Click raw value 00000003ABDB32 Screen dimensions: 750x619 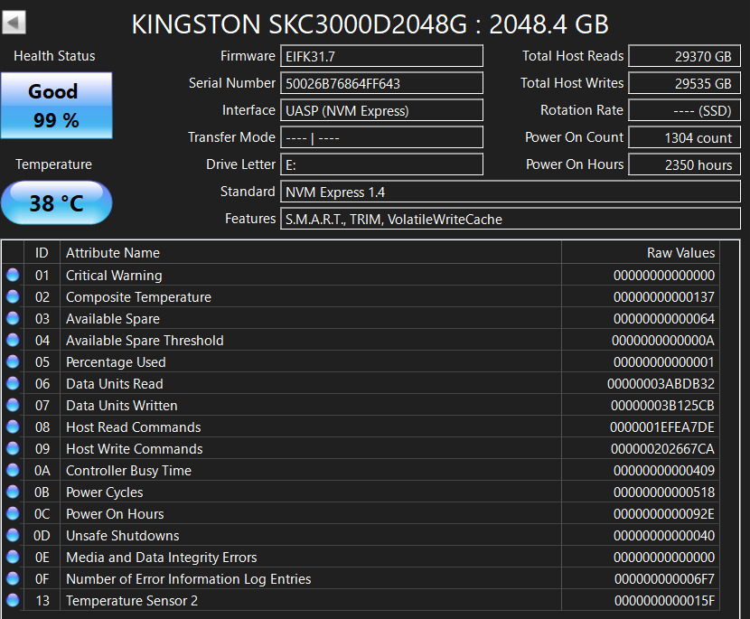pos(661,384)
